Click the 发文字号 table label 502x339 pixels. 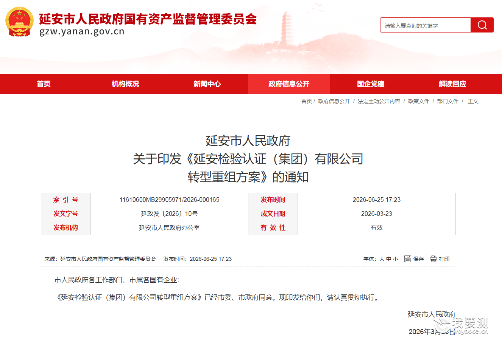65,214
